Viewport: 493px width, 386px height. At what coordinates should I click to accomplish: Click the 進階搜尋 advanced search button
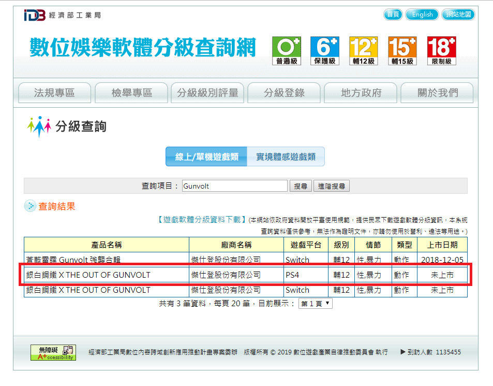click(x=332, y=186)
